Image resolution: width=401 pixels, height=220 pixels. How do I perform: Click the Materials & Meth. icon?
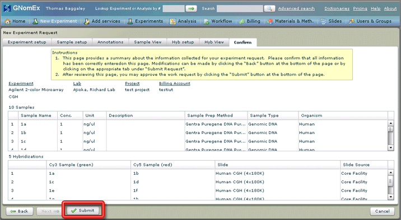click(x=270, y=21)
